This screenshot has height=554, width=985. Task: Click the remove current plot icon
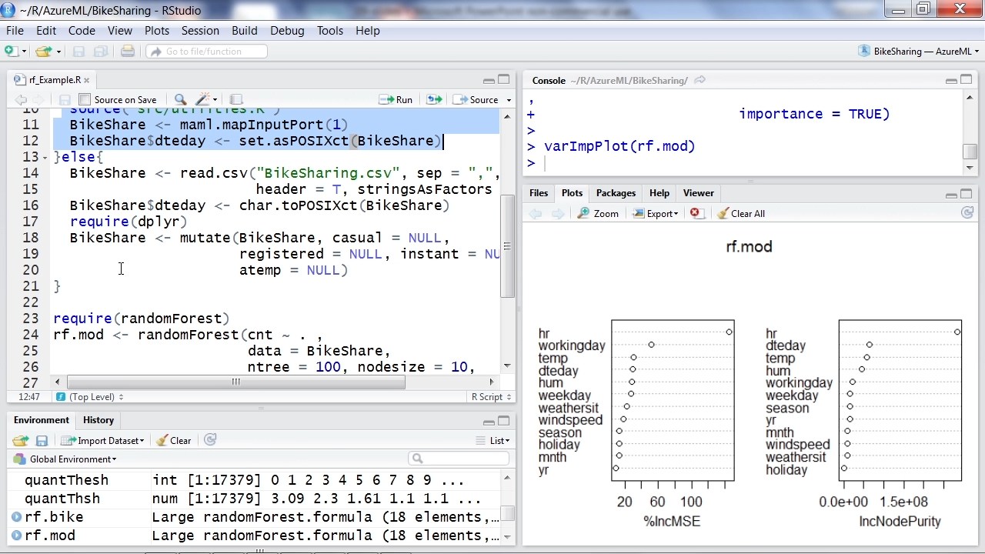pyautogui.click(x=696, y=214)
